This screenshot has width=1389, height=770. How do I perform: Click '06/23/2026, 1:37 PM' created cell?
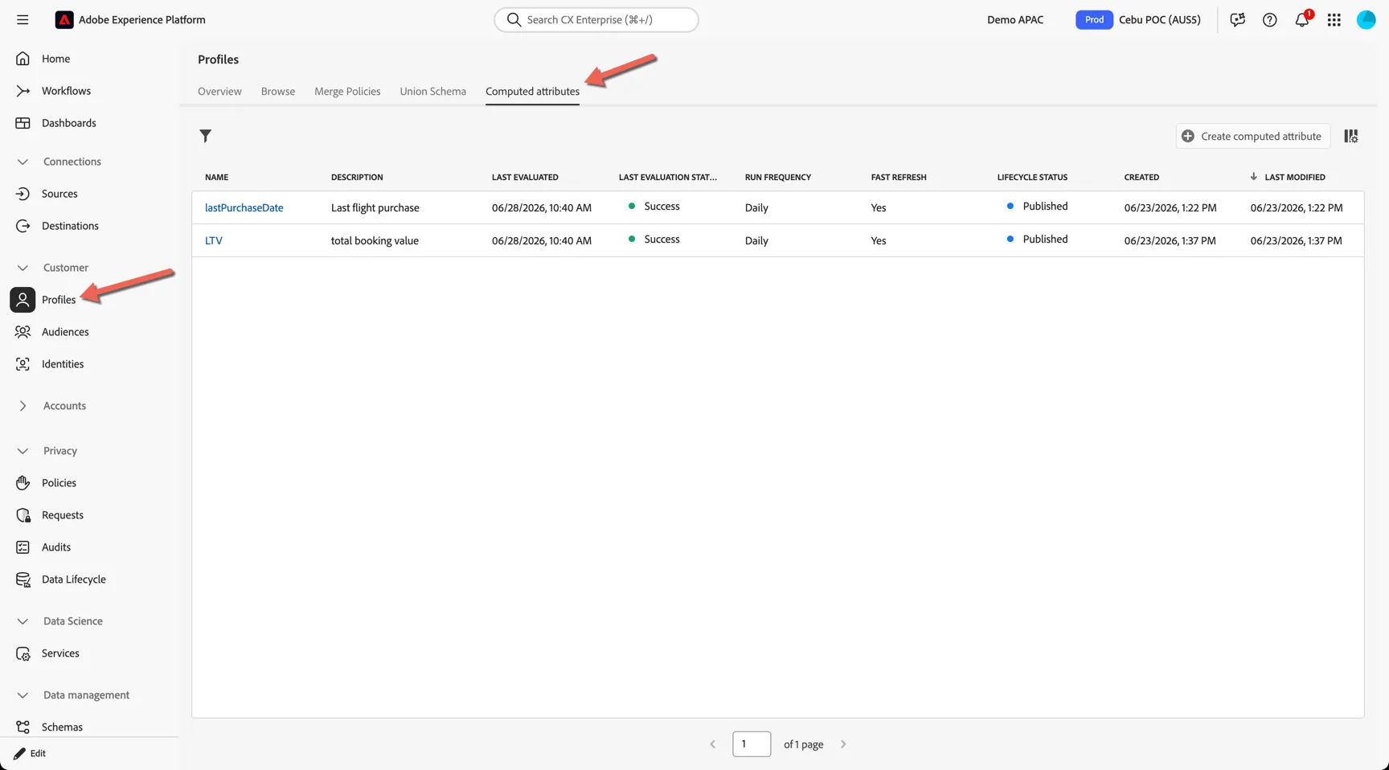point(1170,240)
